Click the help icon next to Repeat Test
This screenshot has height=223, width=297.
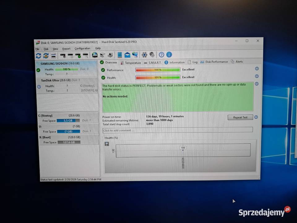[x=256, y=117]
